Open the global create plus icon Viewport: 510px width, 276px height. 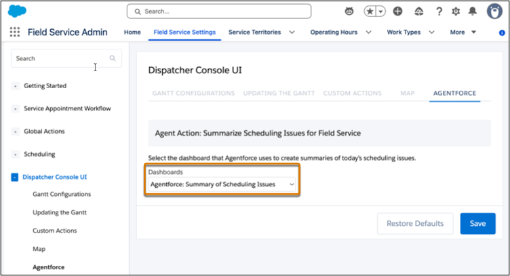(x=397, y=12)
